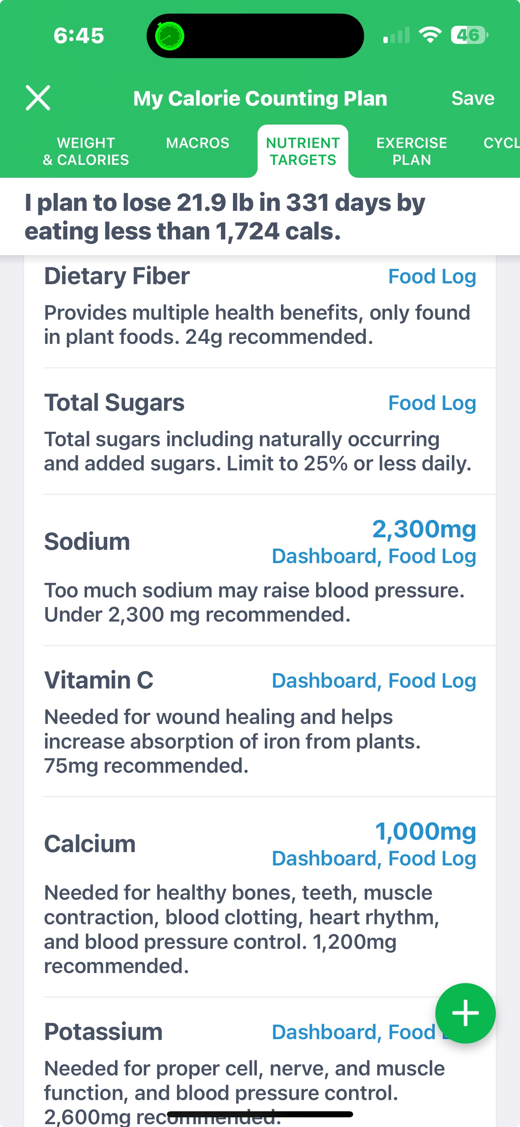This screenshot has height=1127, width=520.
Task: Open the Macros tab
Action: 198,143
